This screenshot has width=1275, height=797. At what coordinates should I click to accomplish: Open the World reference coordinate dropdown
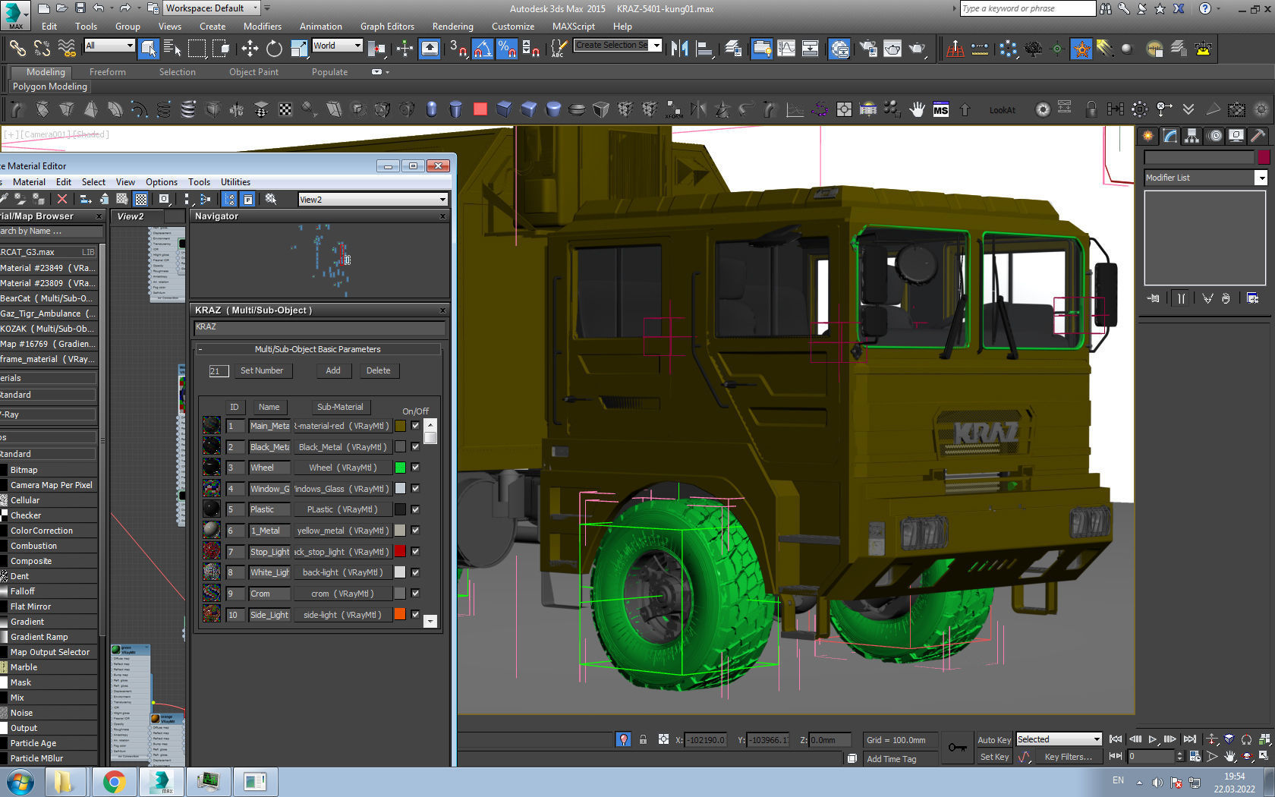[x=337, y=46]
